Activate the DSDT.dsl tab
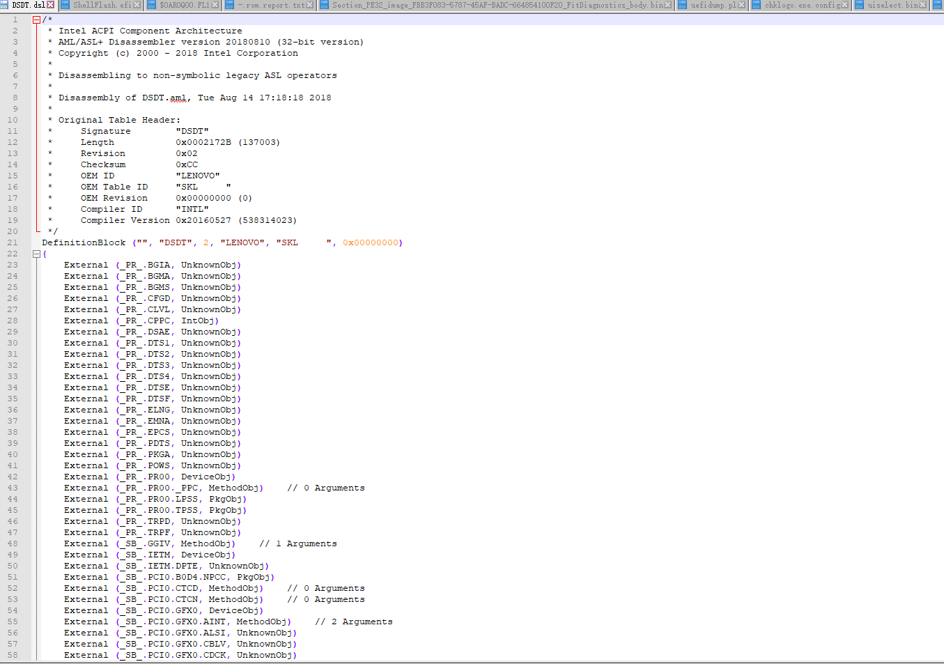 pyautogui.click(x=28, y=5)
